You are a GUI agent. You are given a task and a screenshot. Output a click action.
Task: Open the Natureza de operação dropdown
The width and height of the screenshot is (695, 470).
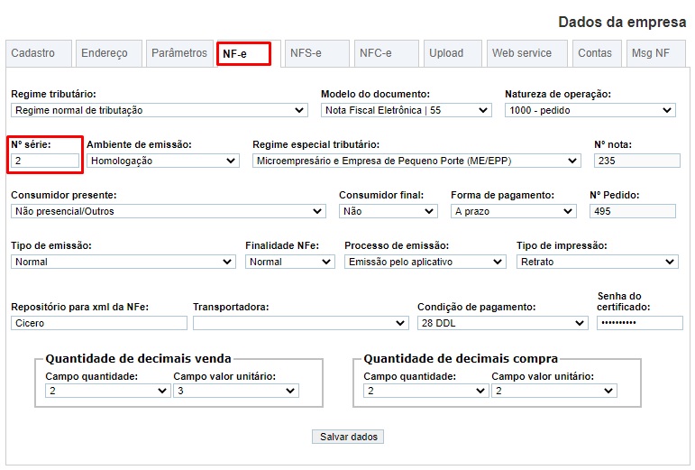[x=590, y=110]
